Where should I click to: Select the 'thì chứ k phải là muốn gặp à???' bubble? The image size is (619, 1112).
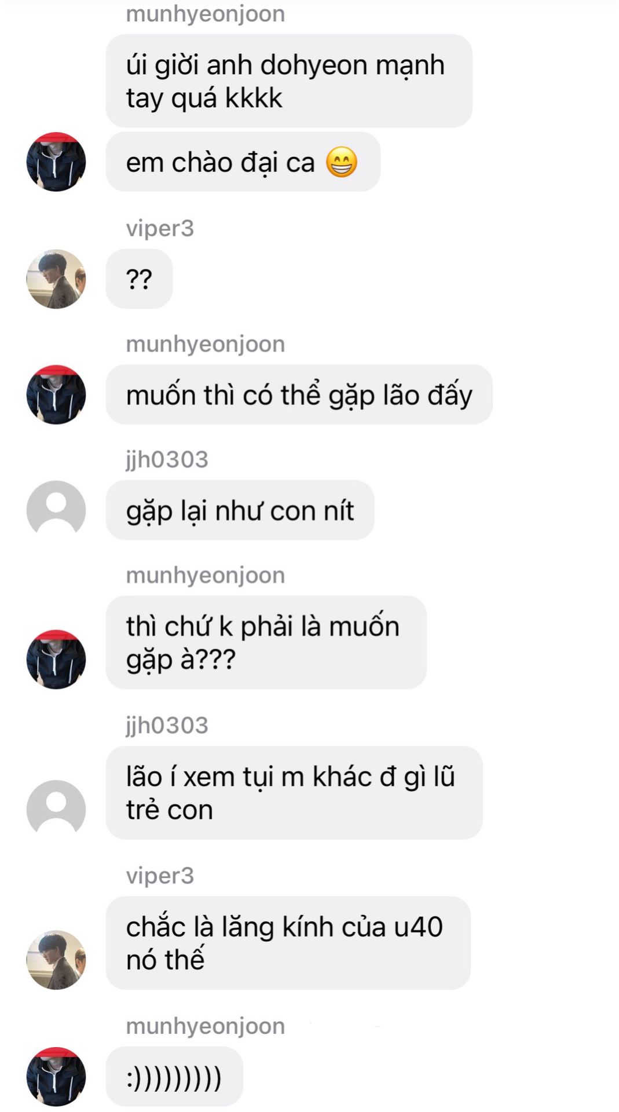(266, 642)
